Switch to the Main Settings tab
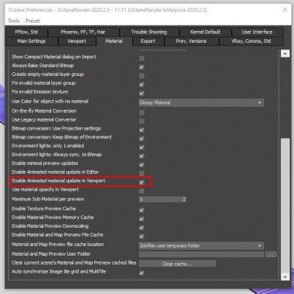The image size is (294, 294). 32,41
